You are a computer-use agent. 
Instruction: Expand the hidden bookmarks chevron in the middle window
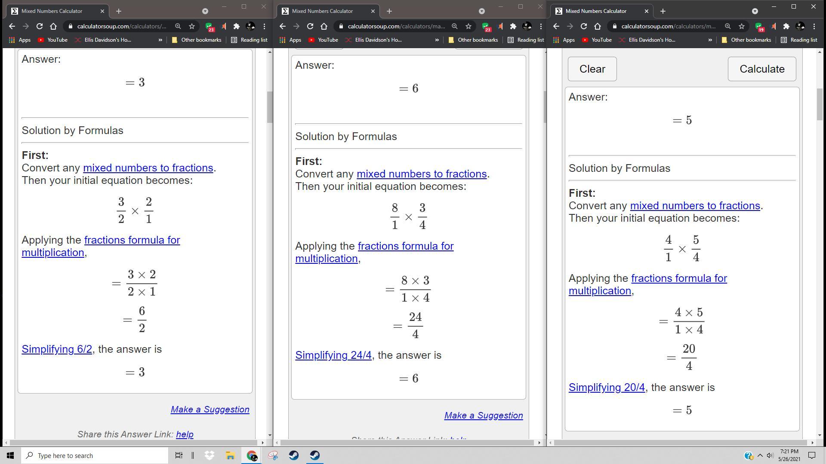(437, 40)
